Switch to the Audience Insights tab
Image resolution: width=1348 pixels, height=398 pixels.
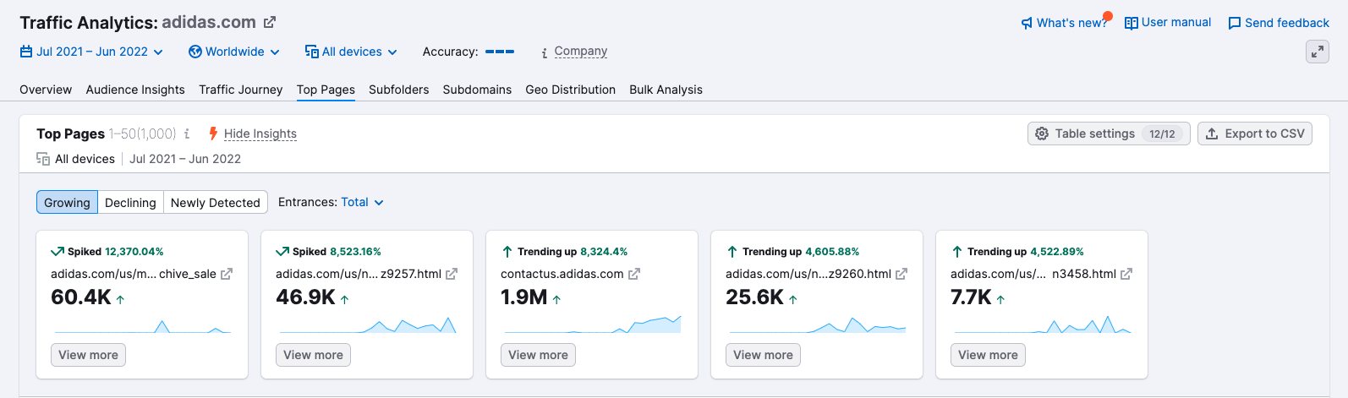(x=135, y=90)
